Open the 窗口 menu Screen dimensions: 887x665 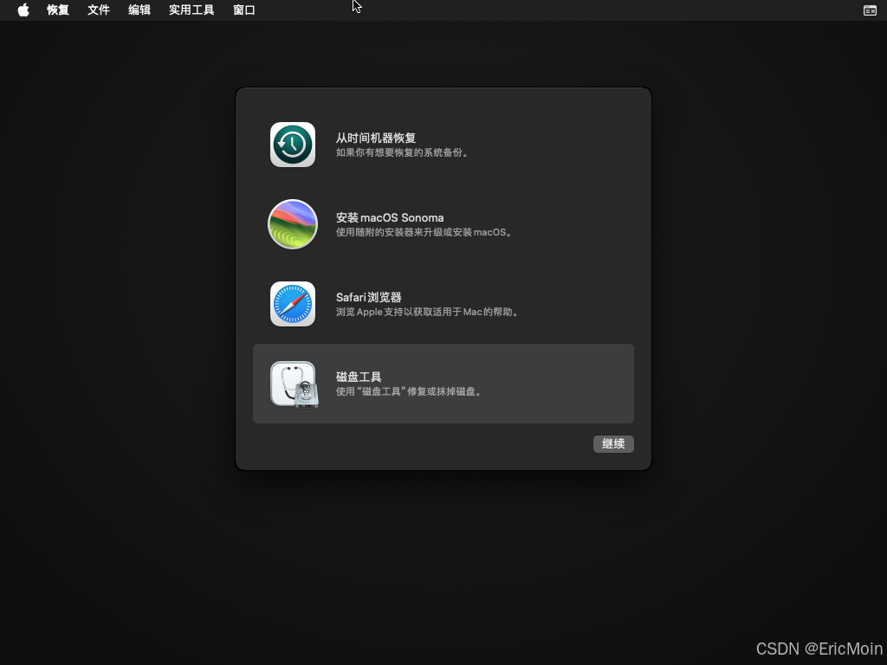pos(243,10)
